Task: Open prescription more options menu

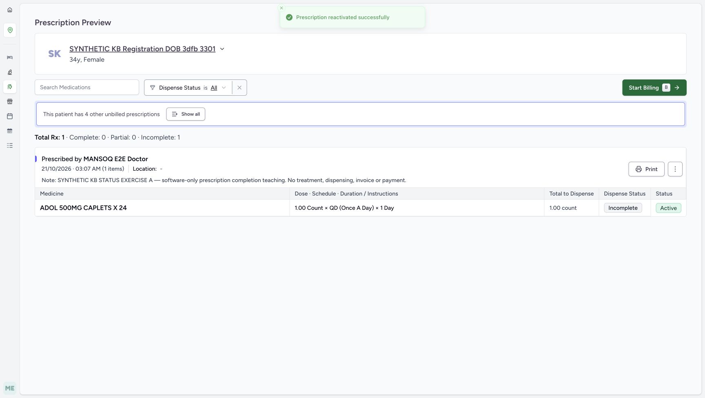Action: click(675, 169)
